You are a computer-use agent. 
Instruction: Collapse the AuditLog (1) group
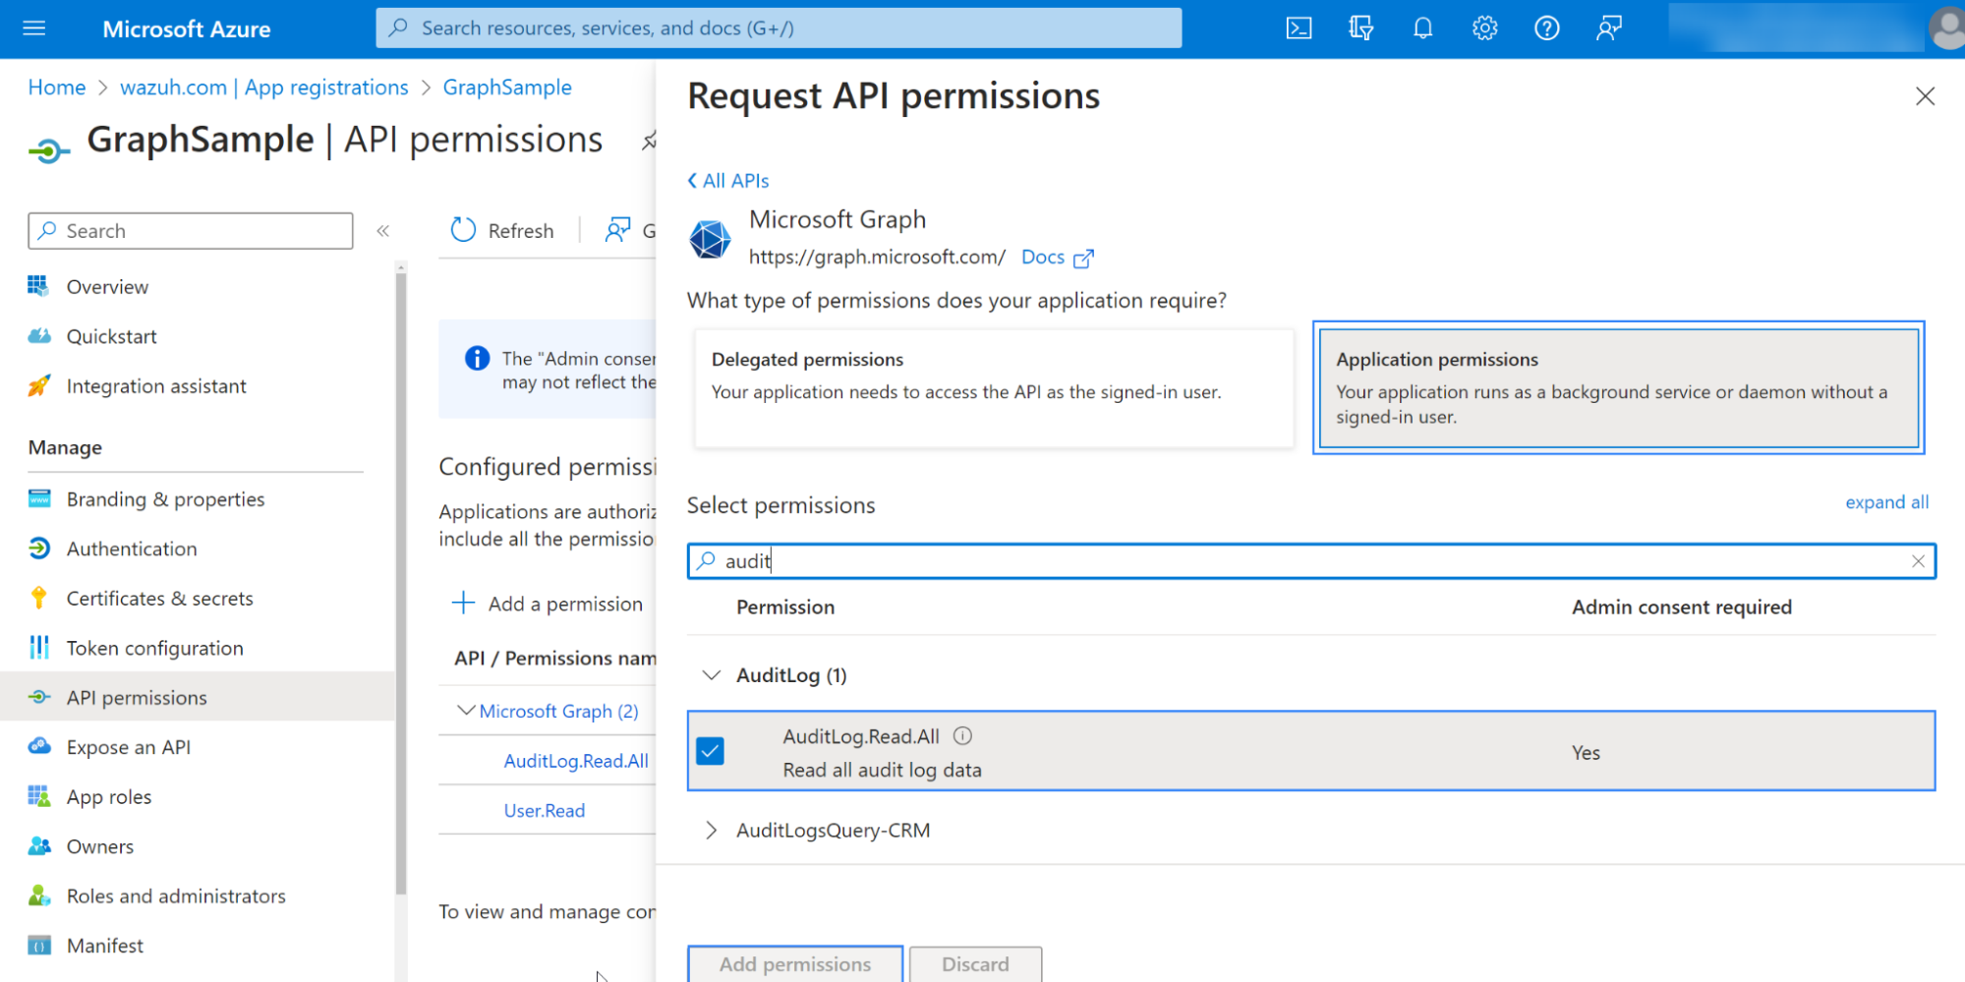711,675
